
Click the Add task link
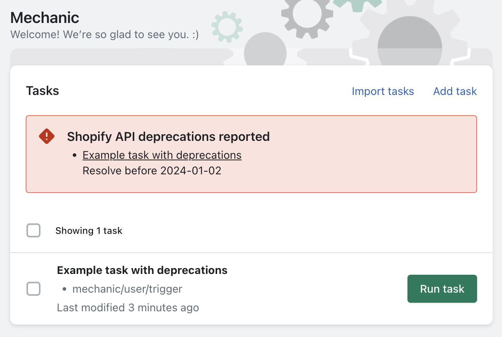click(455, 91)
